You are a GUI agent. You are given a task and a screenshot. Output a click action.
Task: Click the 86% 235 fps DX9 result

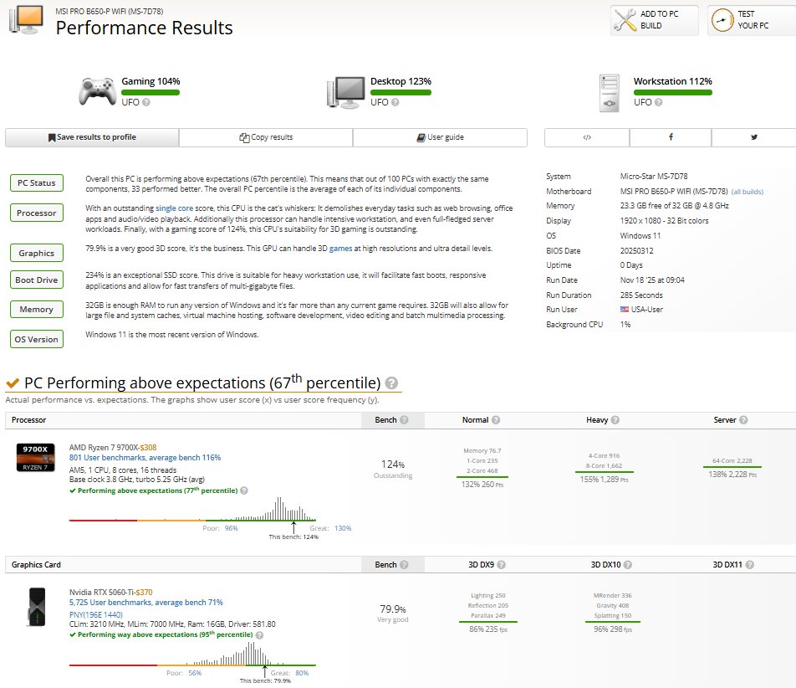pyautogui.click(x=488, y=629)
